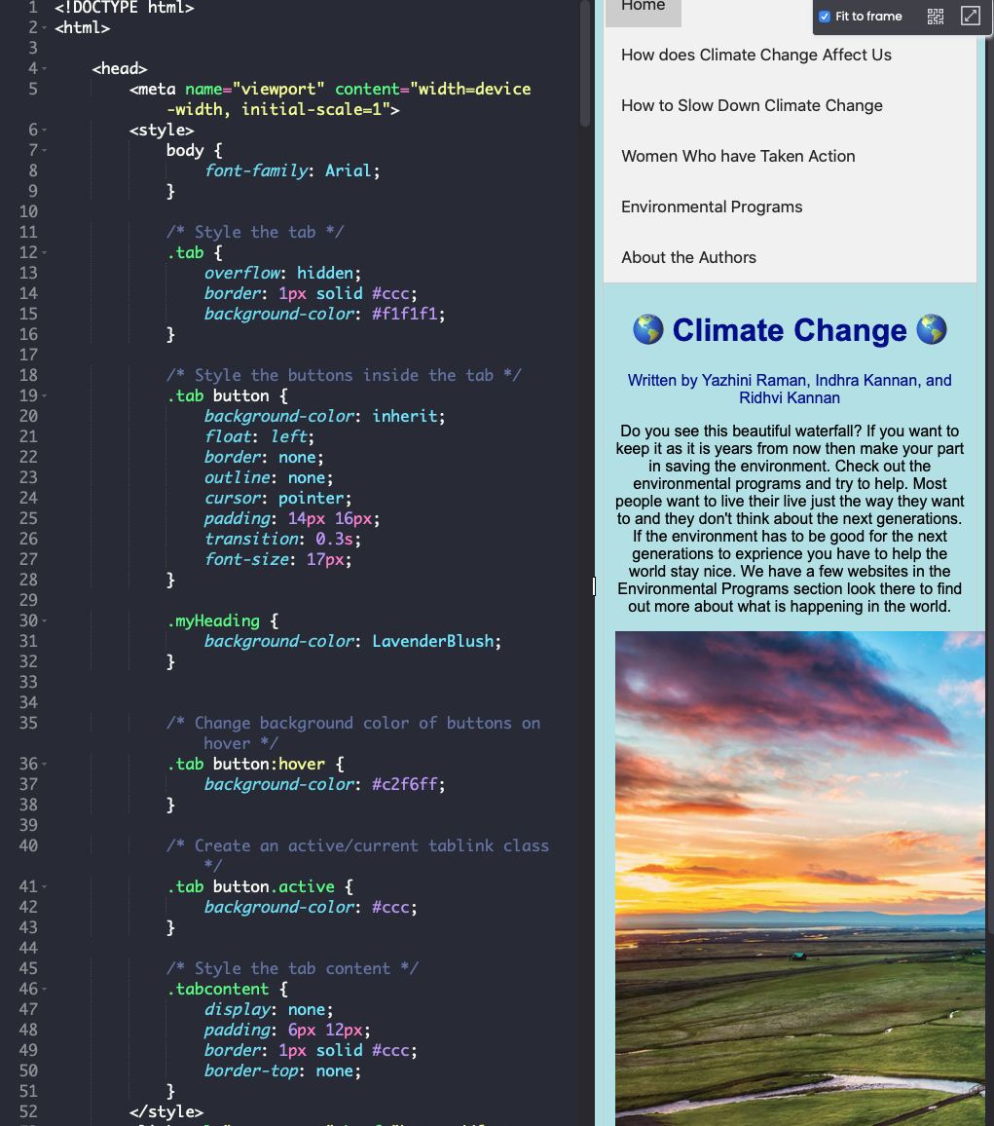Click the transition: 0.3s declaration on line 26

pyautogui.click(x=282, y=540)
